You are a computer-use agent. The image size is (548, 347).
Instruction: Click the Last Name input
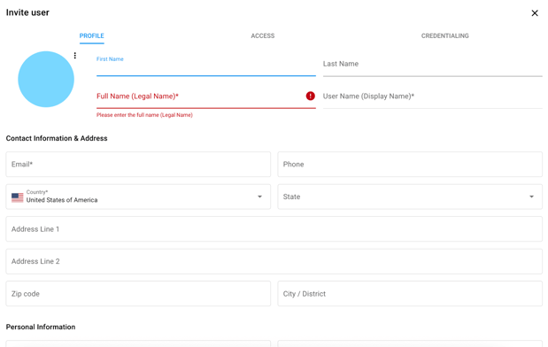432,65
